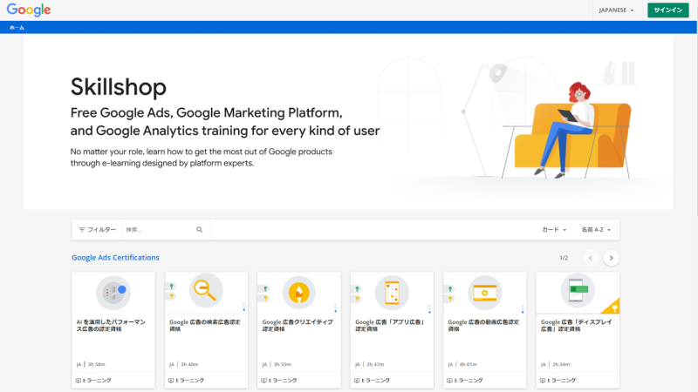698x392 pixels.
Task: Click Eラーニング icon on 動画広告 card
Action: 449,381
